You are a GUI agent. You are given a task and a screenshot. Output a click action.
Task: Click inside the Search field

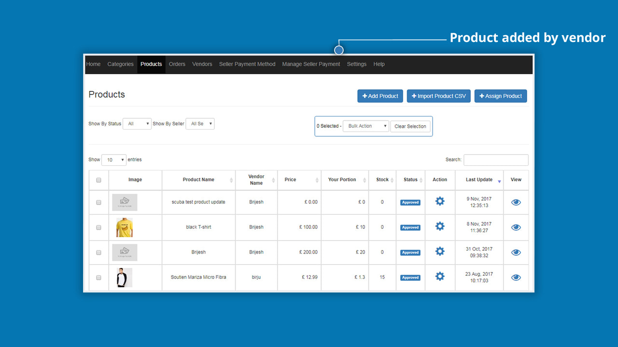pyautogui.click(x=496, y=160)
